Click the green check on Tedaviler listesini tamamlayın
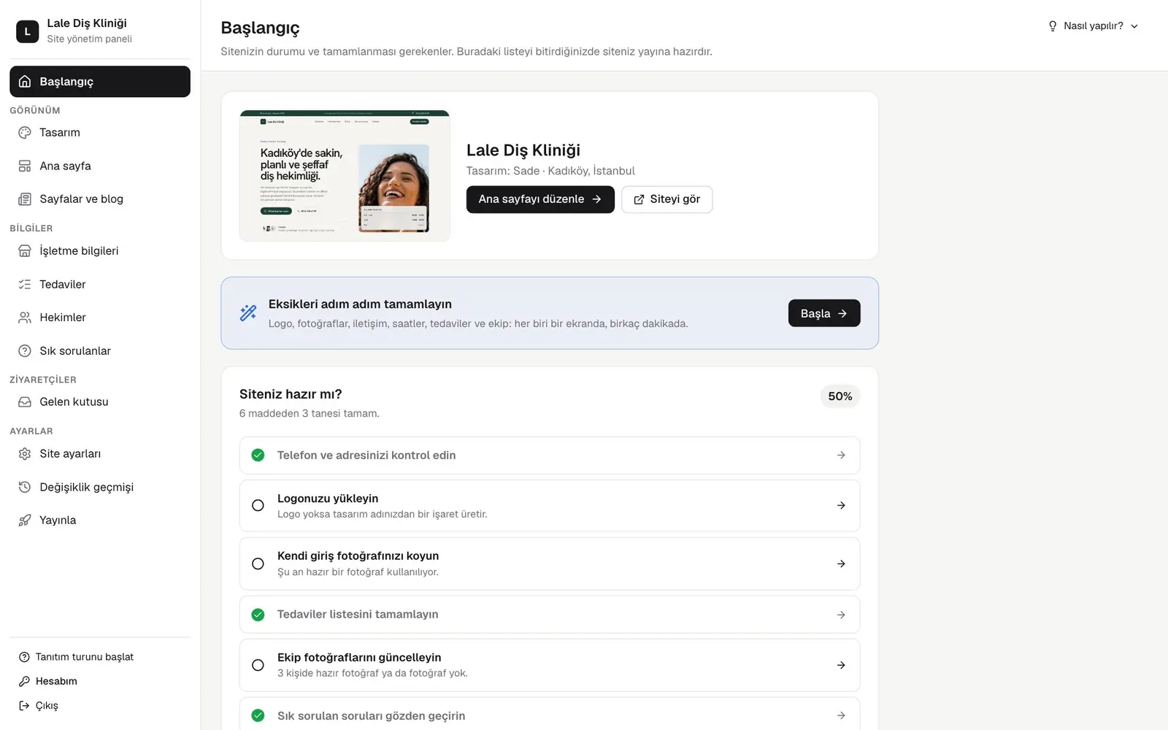Image resolution: width=1168 pixels, height=730 pixels. tap(258, 615)
